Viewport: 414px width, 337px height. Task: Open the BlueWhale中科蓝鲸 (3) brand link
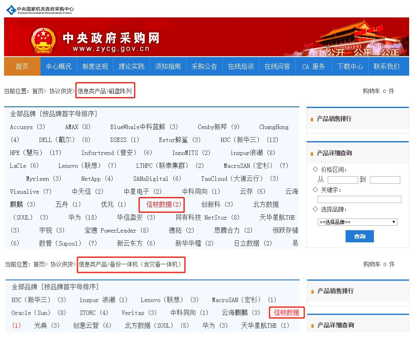coord(144,127)
